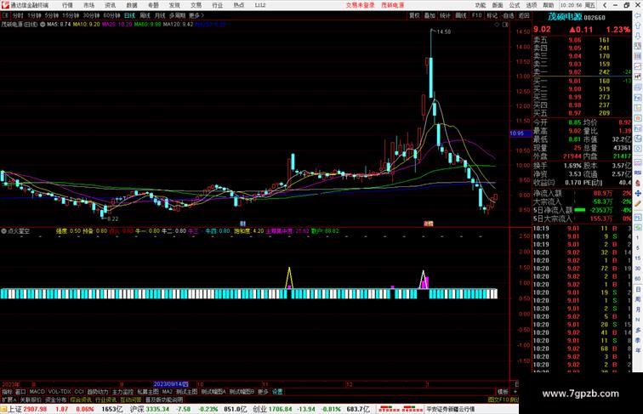The width and height of the screenshot is (643, 414).
Task: Select the MA2 indicator tab
Action: pyautogui.click(x=168, y=392)
